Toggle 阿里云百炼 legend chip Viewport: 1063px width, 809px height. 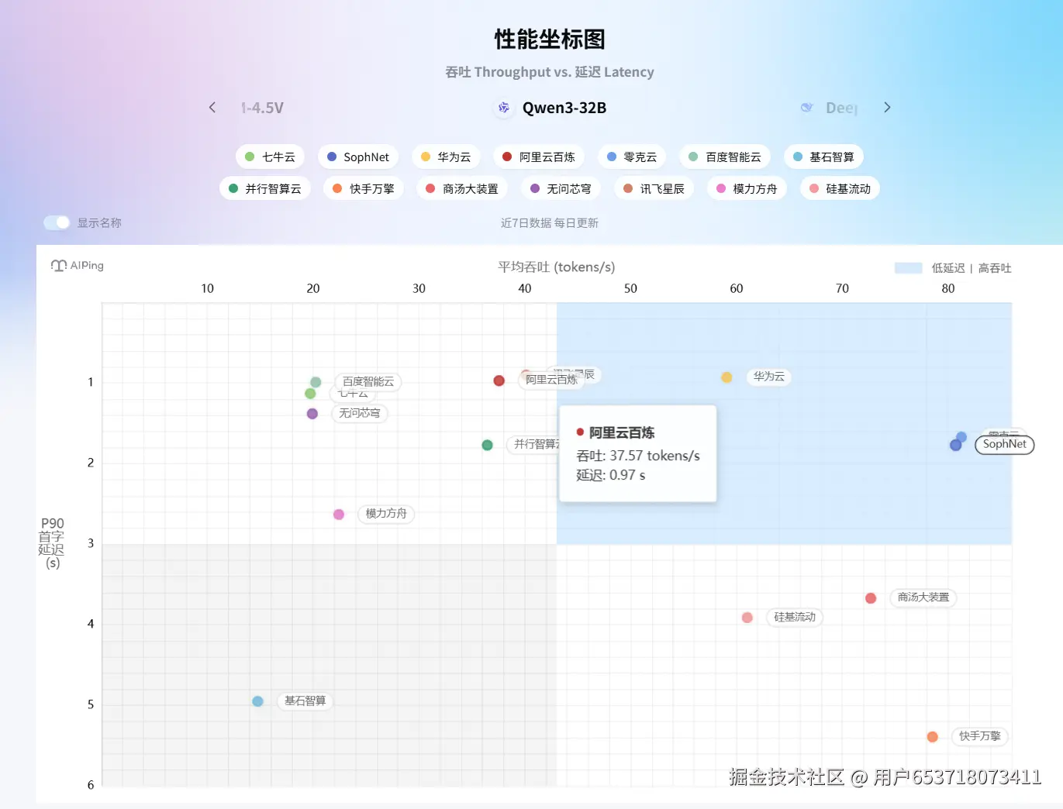tap(539, 157)
